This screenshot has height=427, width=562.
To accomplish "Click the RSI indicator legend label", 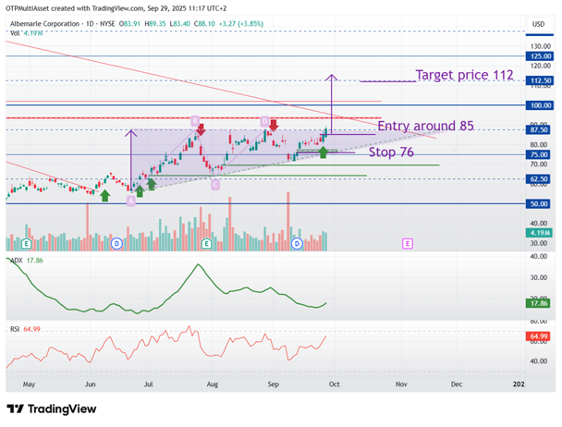I will click(x=15, y=329).
